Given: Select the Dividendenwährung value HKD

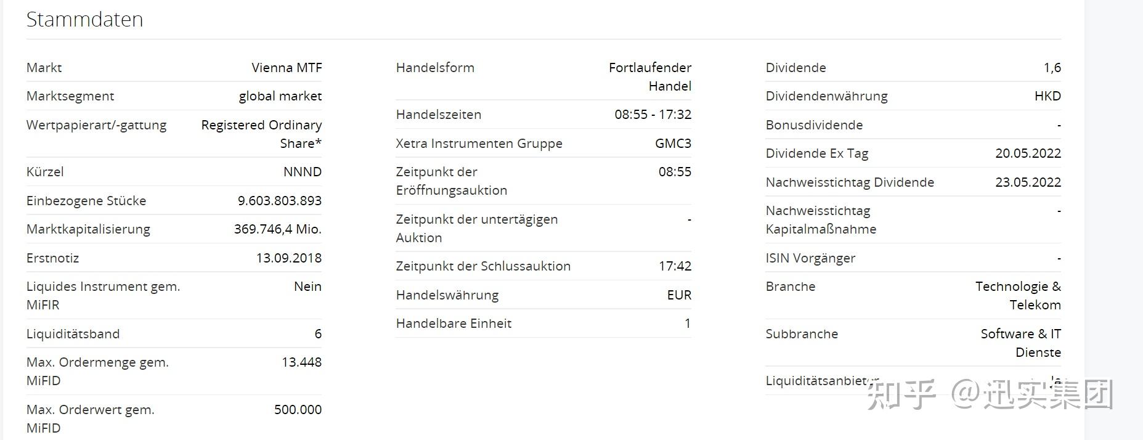Looking at the screenshot, I should coord(1047,96).
